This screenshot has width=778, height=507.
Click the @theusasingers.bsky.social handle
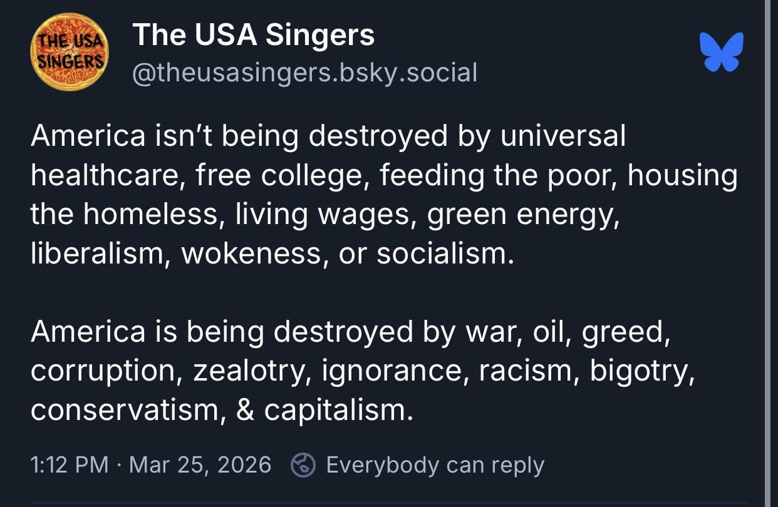coord(304,73)
